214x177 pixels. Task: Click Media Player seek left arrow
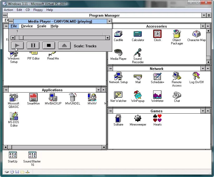tap(13, 38)
